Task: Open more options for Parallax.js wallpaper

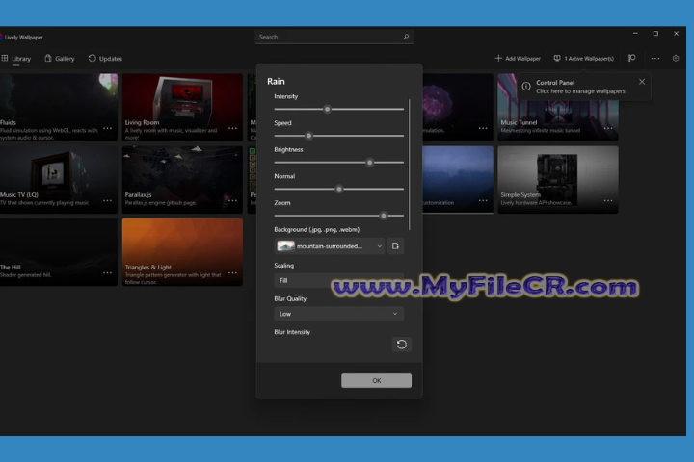Action: coord(232,201)
